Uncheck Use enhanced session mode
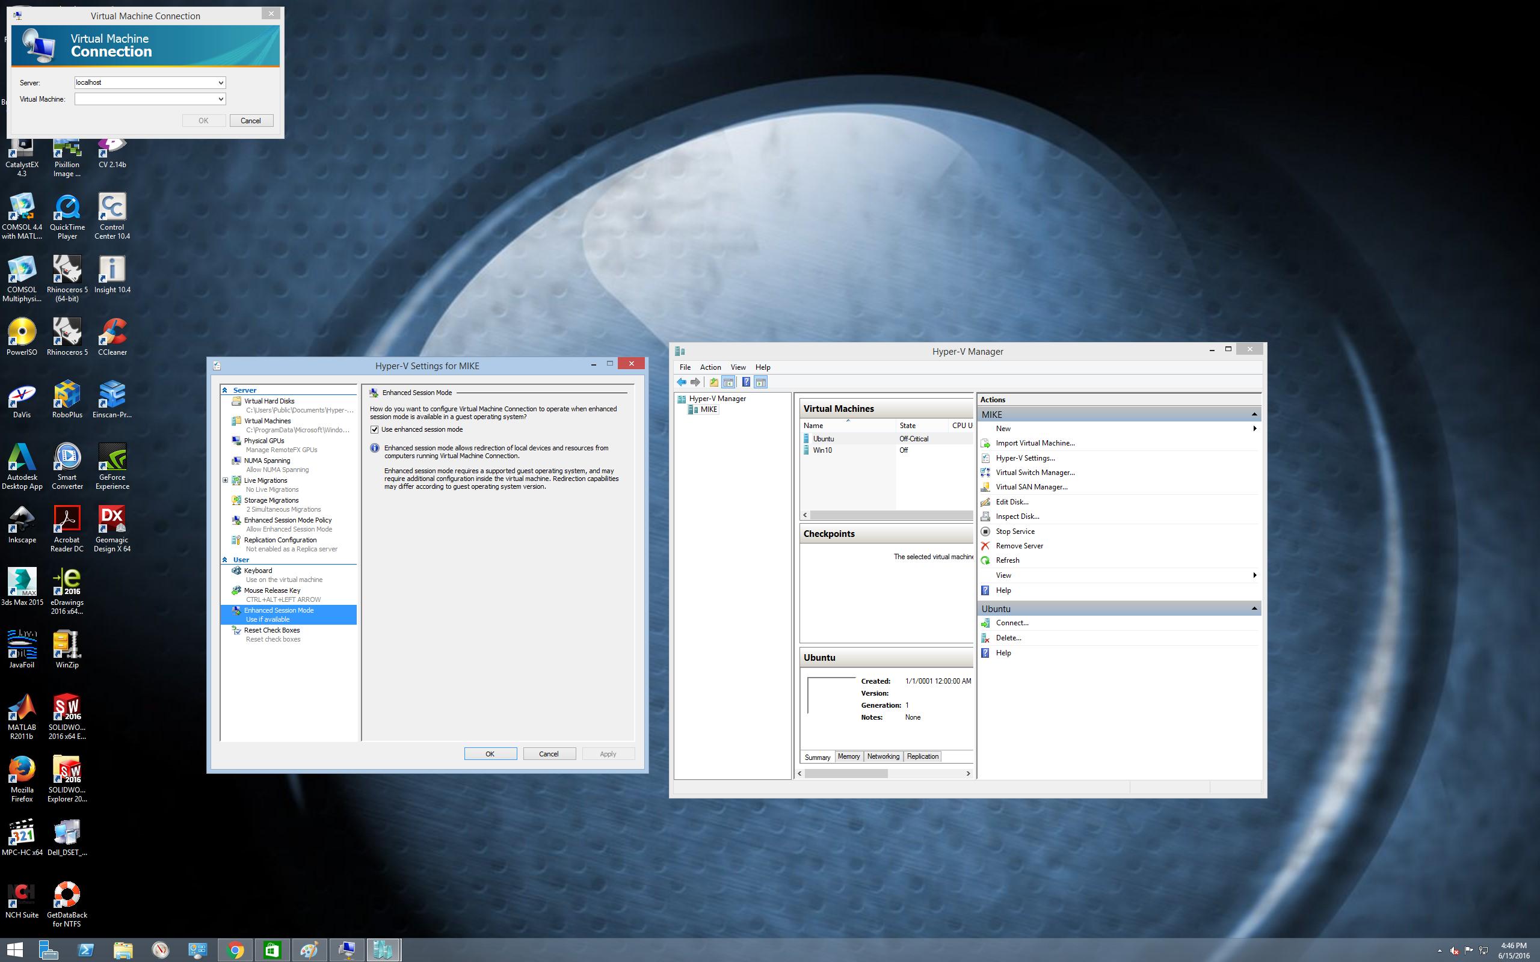 pos(375,429)
